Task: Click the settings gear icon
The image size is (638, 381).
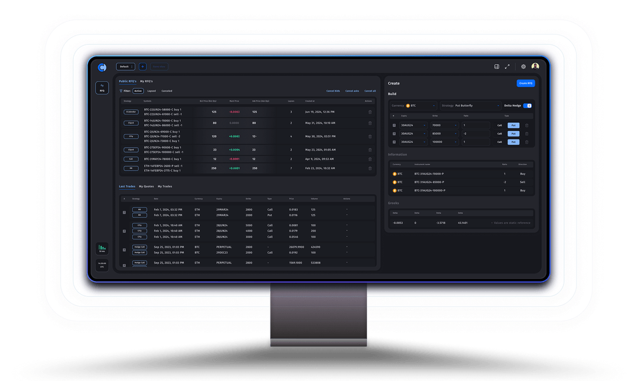Action: click(x=525, y=66)
